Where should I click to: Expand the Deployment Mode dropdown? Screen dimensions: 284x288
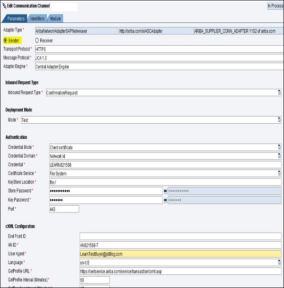click(x=279, y=120)
